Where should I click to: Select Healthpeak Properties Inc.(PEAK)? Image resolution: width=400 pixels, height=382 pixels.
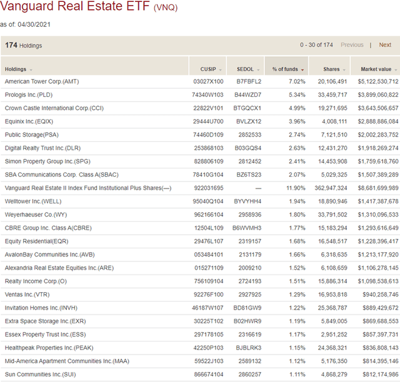[x=49, y=348]
